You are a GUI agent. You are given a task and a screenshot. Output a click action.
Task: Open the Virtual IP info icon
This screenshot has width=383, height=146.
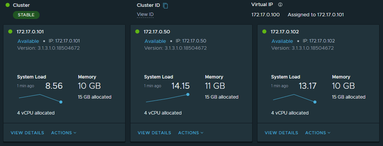pyautogui.click(x=280, y=5)
